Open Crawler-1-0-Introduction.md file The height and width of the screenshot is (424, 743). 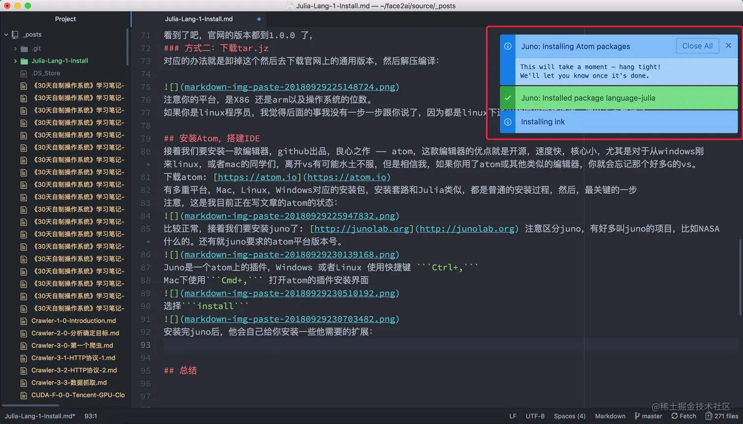(x=74, y=321)
